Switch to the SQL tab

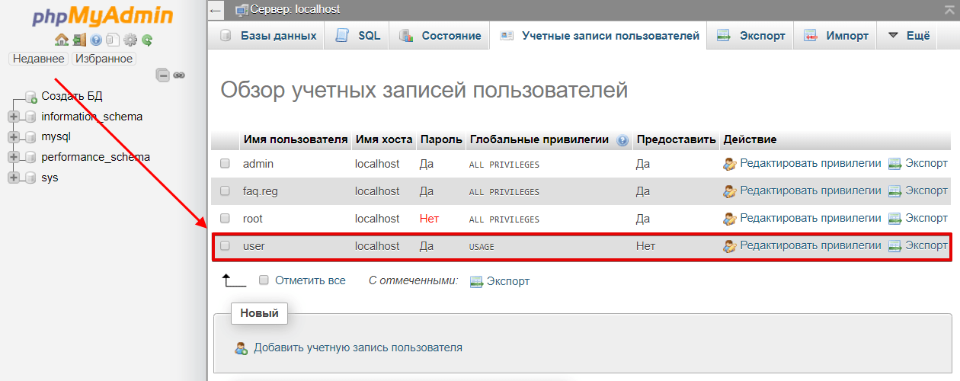[x=358, y=36]
